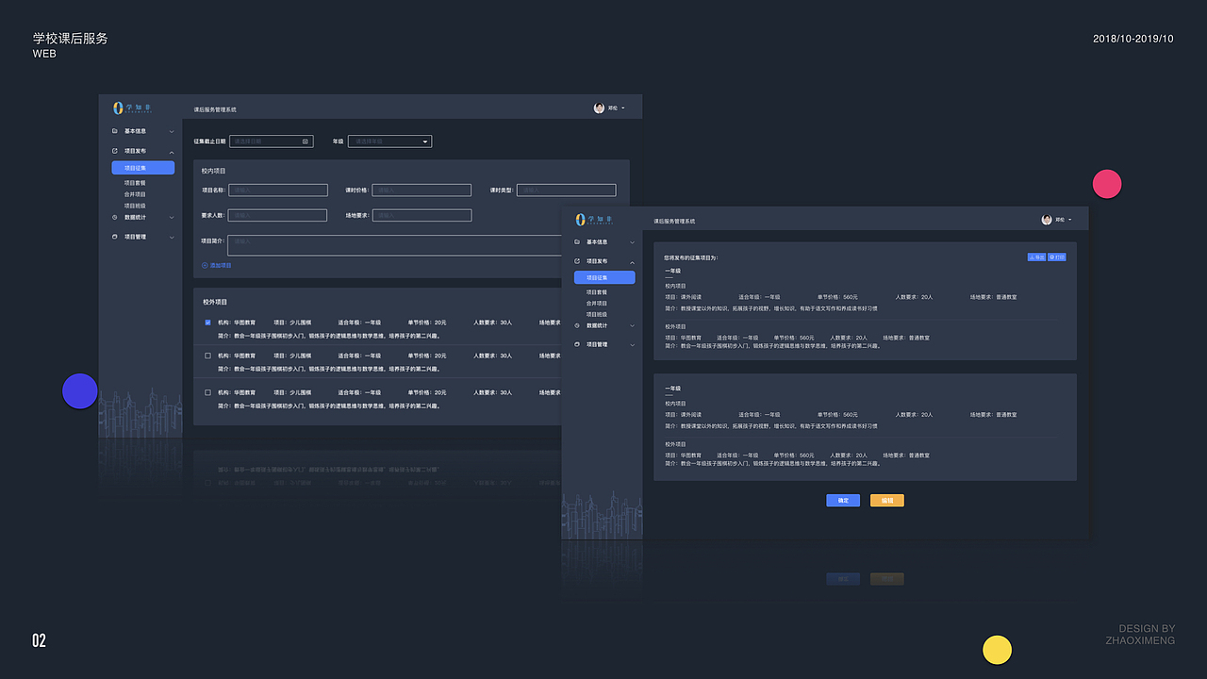Viewport: 1207px width, 679px height.
Task: Open 项目班级 in the front window sidebar
Action: point(597,314)
